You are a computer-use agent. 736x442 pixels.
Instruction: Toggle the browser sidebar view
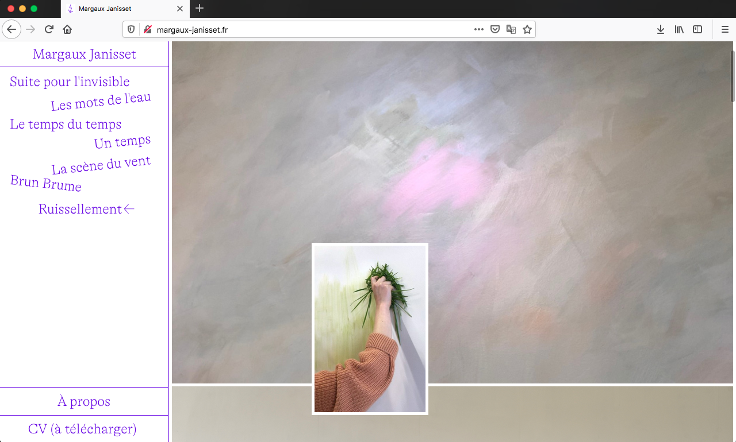pyautogui.click(x=697, y=29)
